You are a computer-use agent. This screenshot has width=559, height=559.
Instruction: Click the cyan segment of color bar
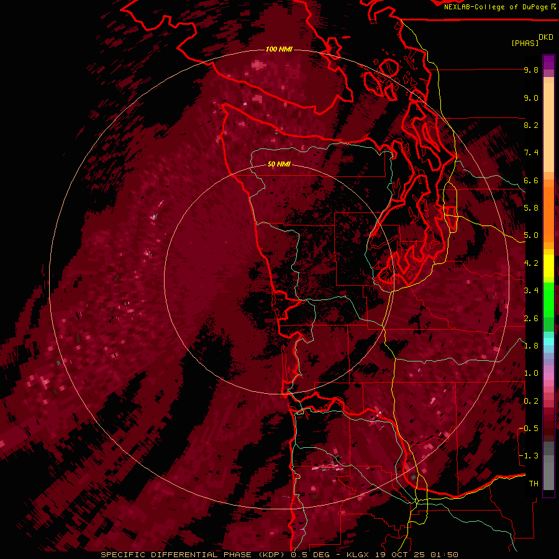pos(548,341)
